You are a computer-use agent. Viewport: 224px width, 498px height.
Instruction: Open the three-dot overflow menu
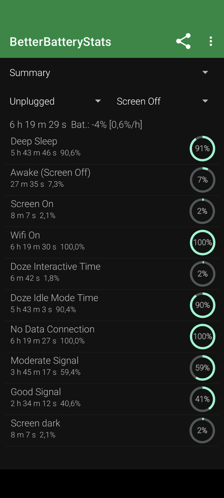pyautogui.click(x=211, y=41)
